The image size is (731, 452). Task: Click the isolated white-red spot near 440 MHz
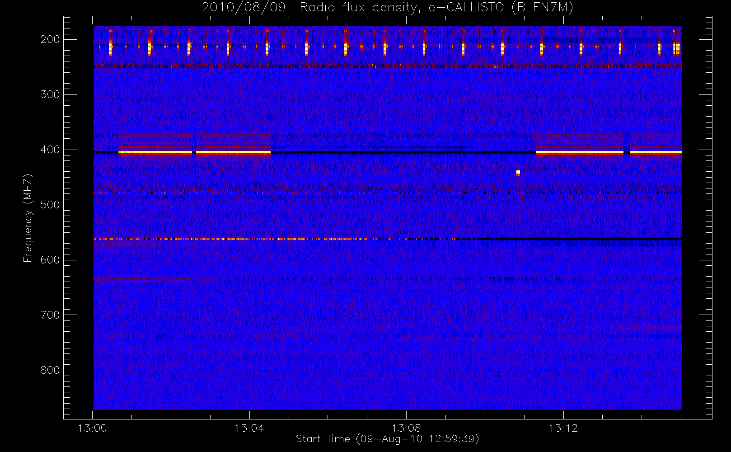[518, 173]
